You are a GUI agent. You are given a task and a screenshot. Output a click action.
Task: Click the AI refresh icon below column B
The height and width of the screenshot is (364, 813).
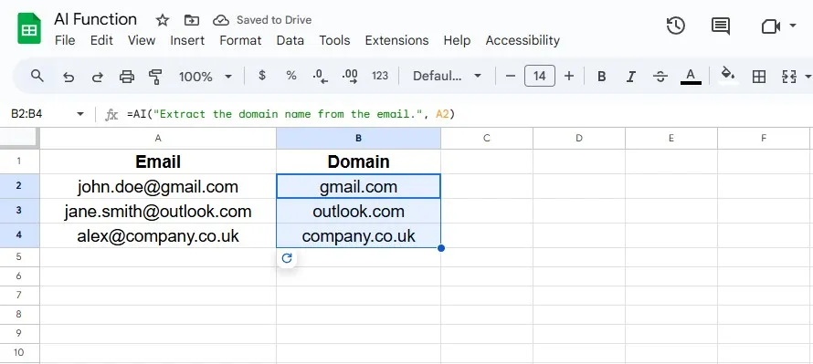[x=287, y=258]
